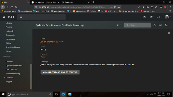173x97 pixels.
Task: Open Firefox developer wrench icon
Action: (x=139, y=7)
